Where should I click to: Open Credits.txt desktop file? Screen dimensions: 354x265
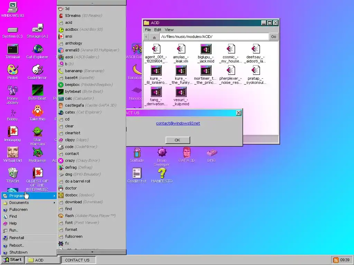[137, 175]
